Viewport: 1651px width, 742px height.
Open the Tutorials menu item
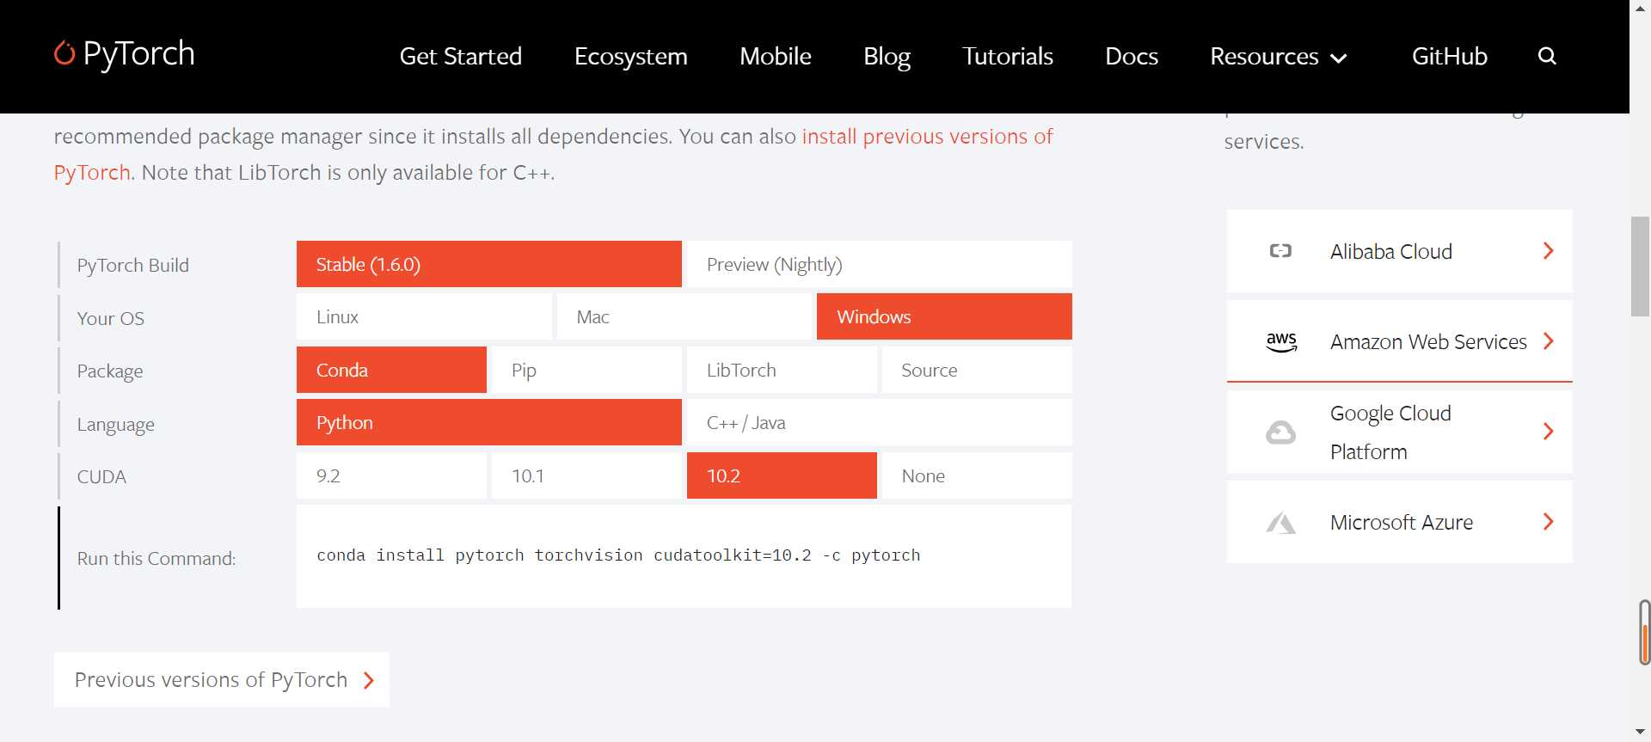(x=1008, y=56)
